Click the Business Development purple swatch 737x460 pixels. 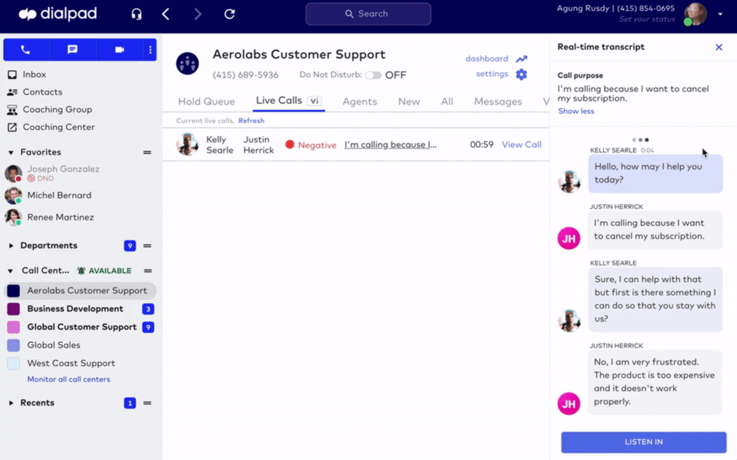click(x=13, y=309)
